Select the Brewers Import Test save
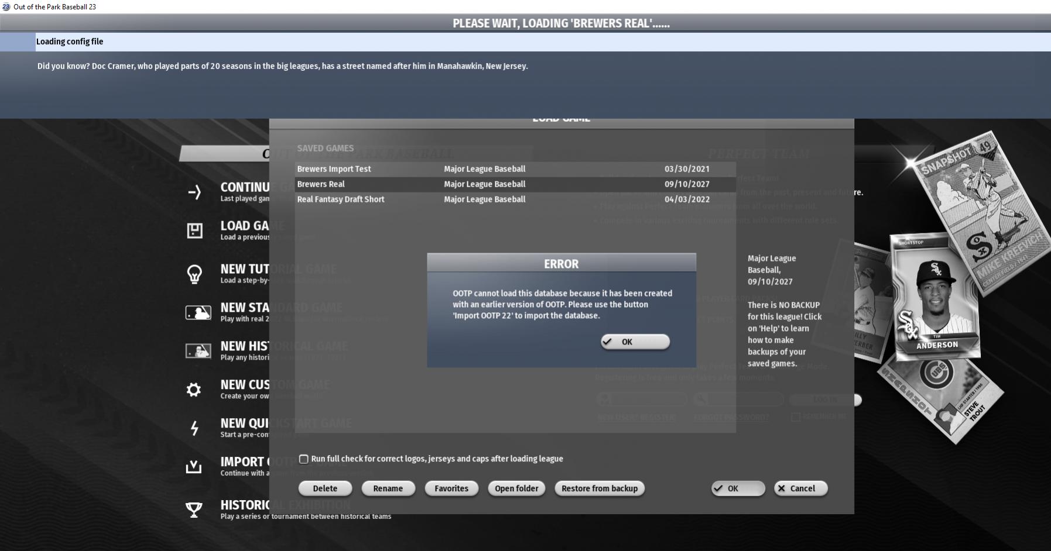 (334, 169)
